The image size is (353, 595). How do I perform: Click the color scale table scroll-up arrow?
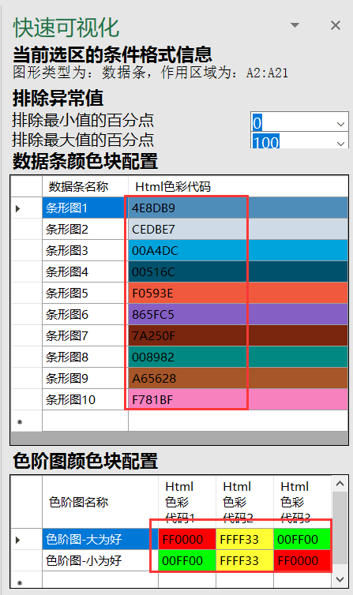pyautogui.click(x=340, y=484)
